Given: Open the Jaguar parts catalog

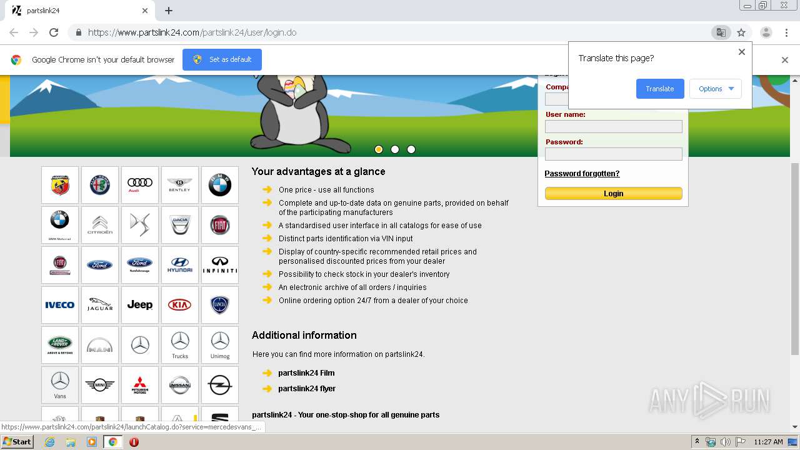Looking at the screenshot, I should [100, 305].
